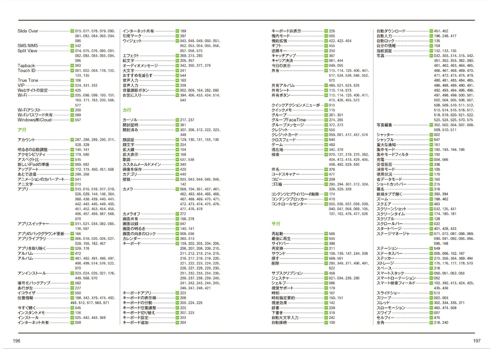Select the "グループFaceTime" entry
Screen dimensions: 493x349
coord(289,120)
